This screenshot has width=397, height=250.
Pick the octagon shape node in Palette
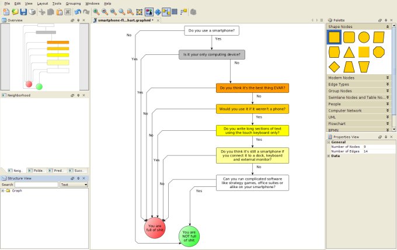click(379, 52)
